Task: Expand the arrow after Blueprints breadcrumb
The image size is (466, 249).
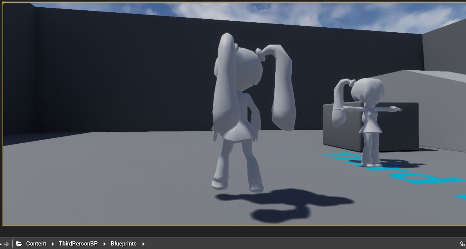Action: [143, 244]
